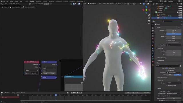Click the viewport pan hand icon
Viewport: 183px width, 103px height.
pos(149,18)
